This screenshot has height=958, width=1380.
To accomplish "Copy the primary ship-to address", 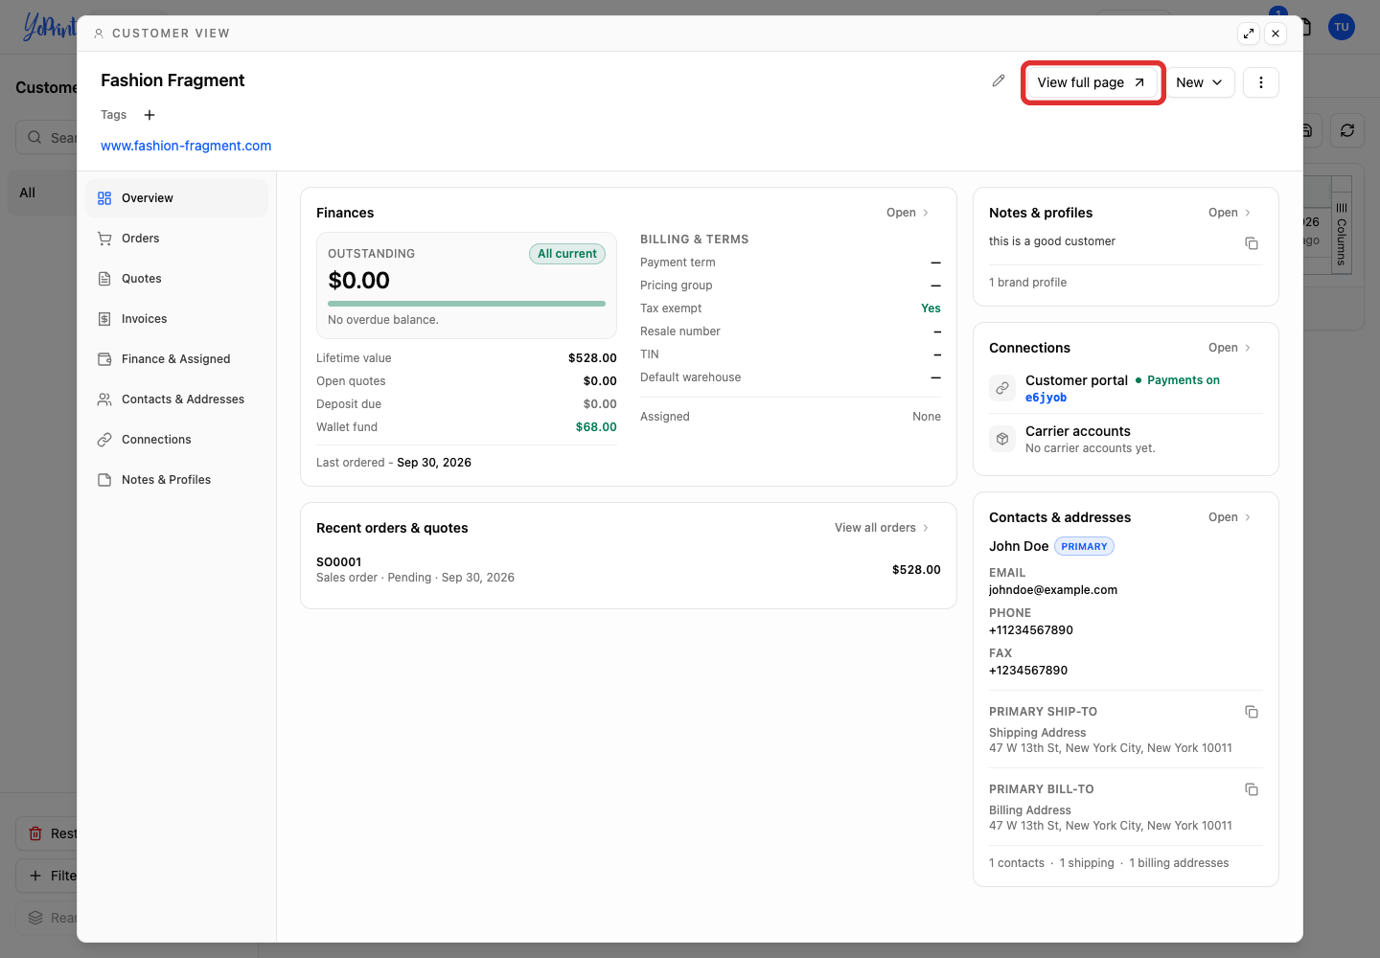I will click(x=1252, y=712).
